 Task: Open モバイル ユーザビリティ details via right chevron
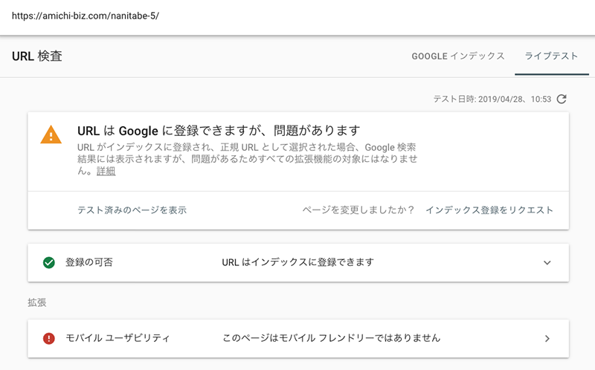pos(547,338)
